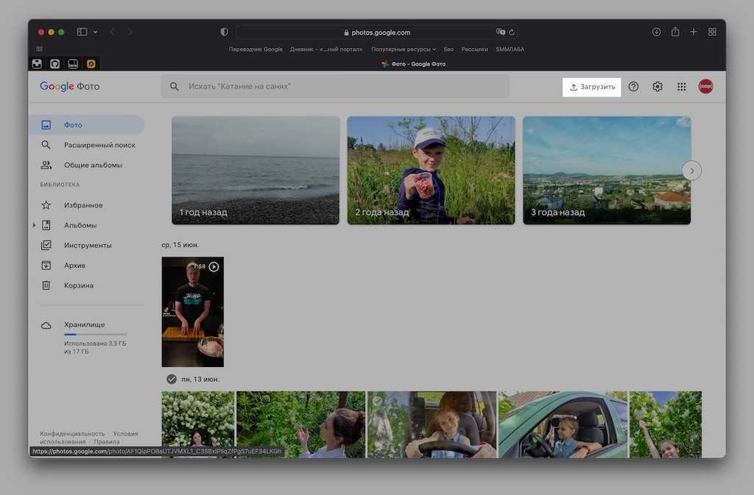Viewport: 754px width, 495px height.
Task: Click the storage usage bar
Action: point(95,335)
